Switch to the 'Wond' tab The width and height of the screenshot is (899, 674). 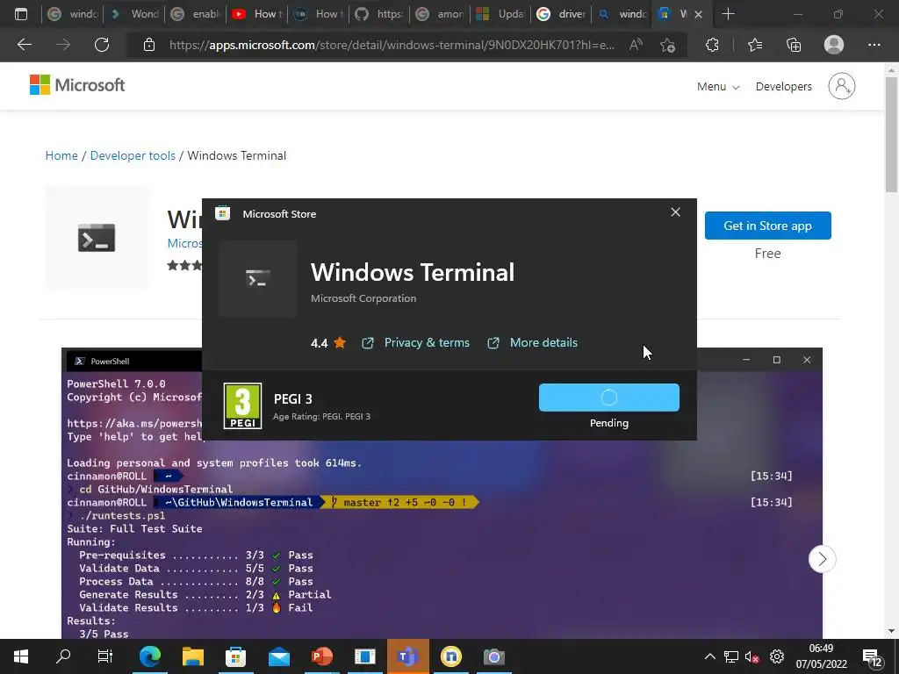point(134,14)
